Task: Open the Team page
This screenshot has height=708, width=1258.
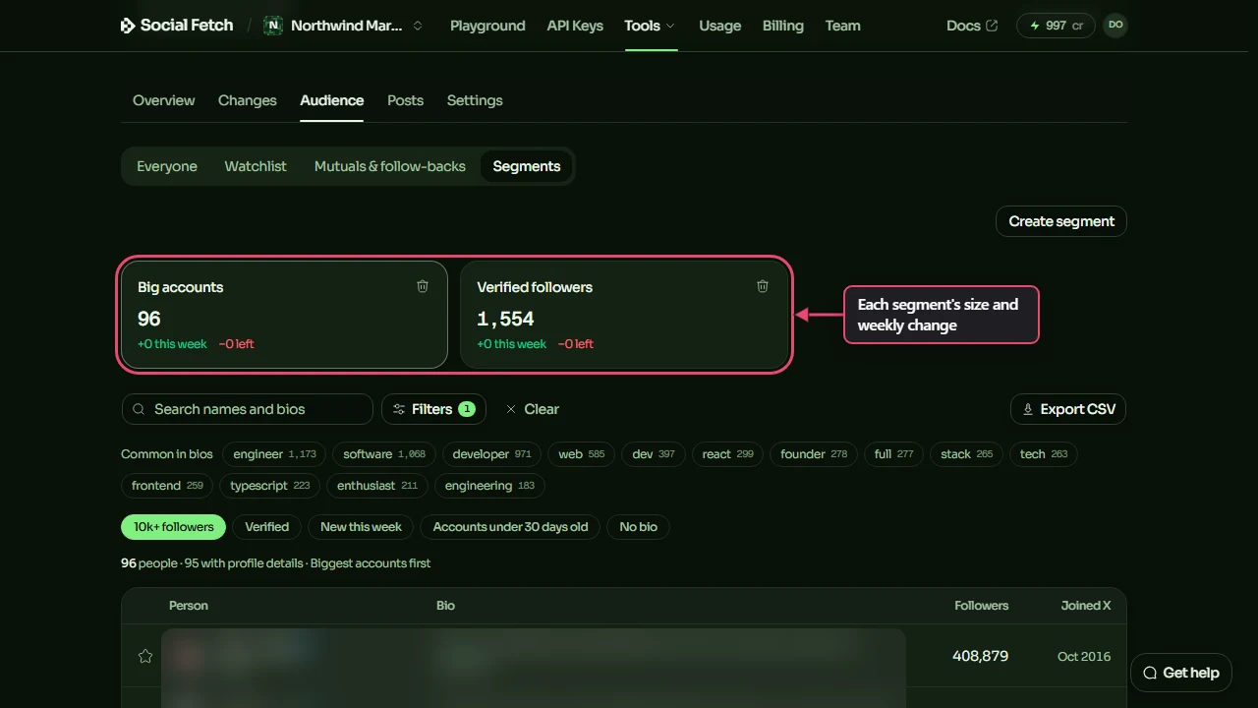Action: coord(843,26)
